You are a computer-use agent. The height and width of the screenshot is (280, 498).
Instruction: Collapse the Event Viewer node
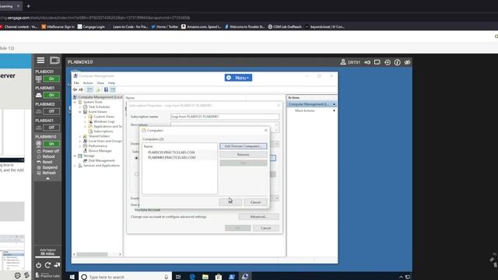[x=80, y=112]
